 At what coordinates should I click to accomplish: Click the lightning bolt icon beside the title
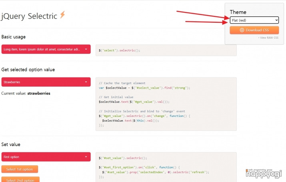[62, 14]
